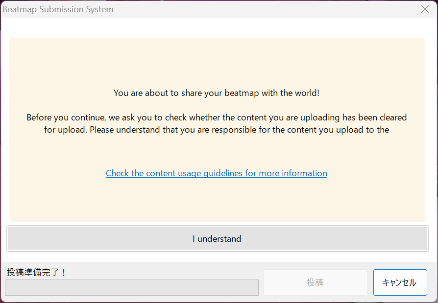Click the greyed-out 投稿 submit button

pos(315,282)
